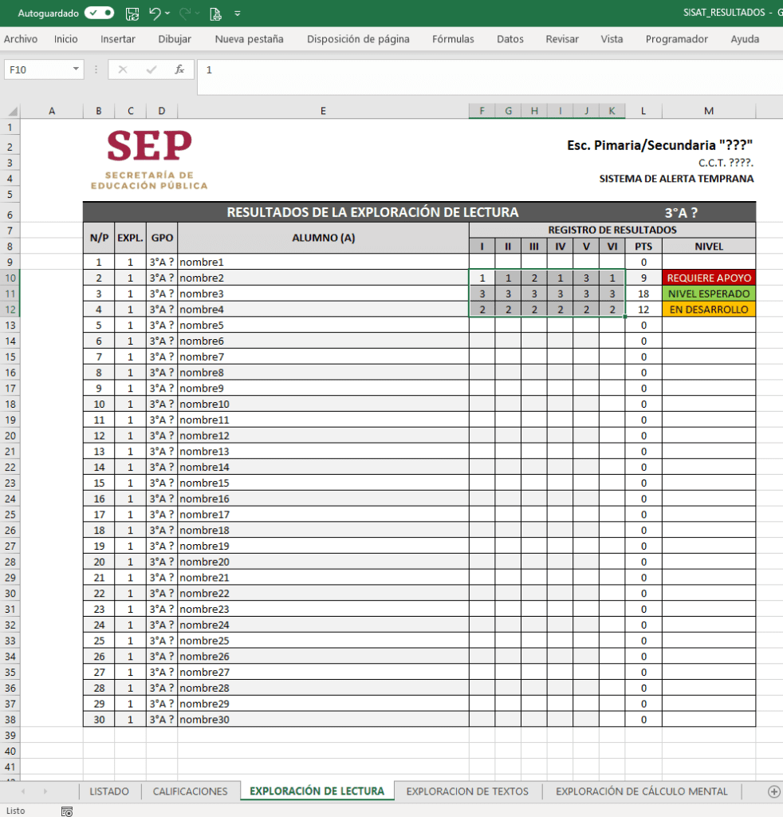
Task: Click the Listo status bar indicator
Action: pos(16,811)
